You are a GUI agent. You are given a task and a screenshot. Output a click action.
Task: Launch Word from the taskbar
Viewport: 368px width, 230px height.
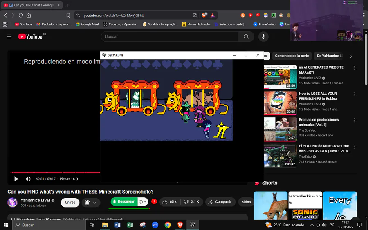[118, 225]
